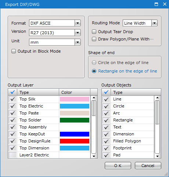169x177 pixels.
Task: Click the Output Objects scrollbar thumb
Action: tap(157, 112)
